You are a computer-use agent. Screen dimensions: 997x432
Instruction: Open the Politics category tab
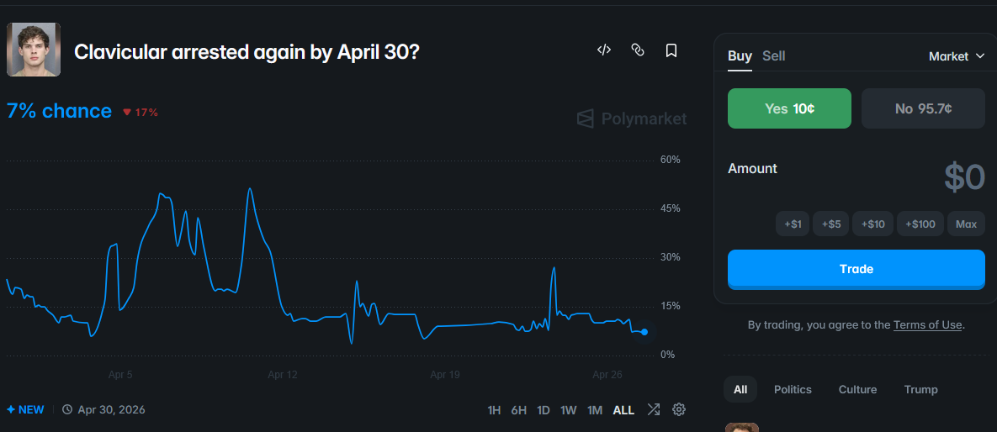coord(793,389)
